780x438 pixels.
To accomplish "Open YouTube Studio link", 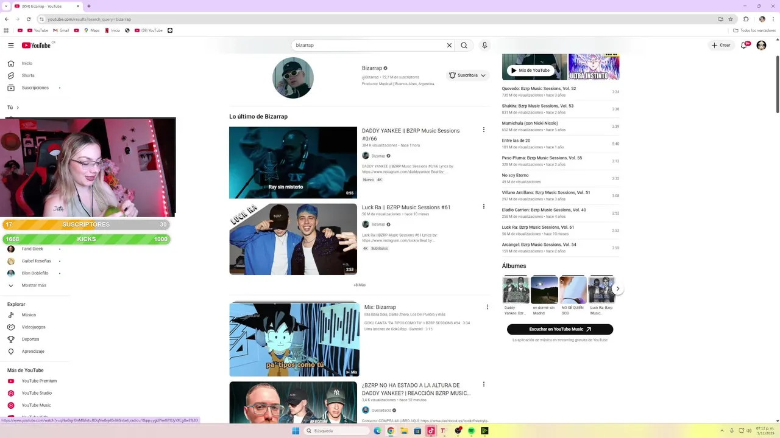I will pos(37,393).
